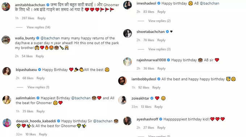Screen dimensions: 246x137
Task: Show View replies (1) under bipashabasu
Action: (x=38, y=87)
